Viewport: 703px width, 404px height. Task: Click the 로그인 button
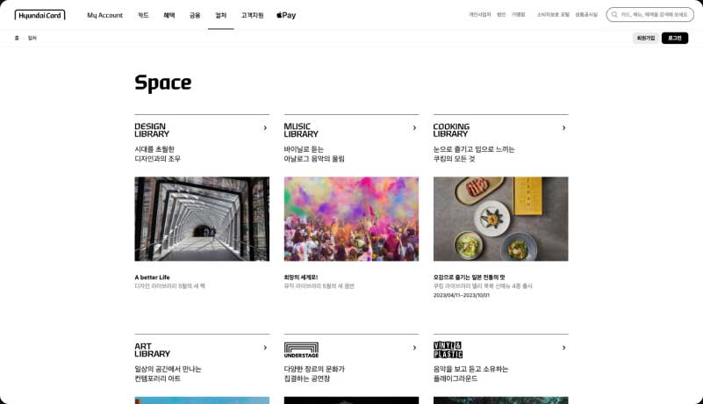[x=675, y=38]
